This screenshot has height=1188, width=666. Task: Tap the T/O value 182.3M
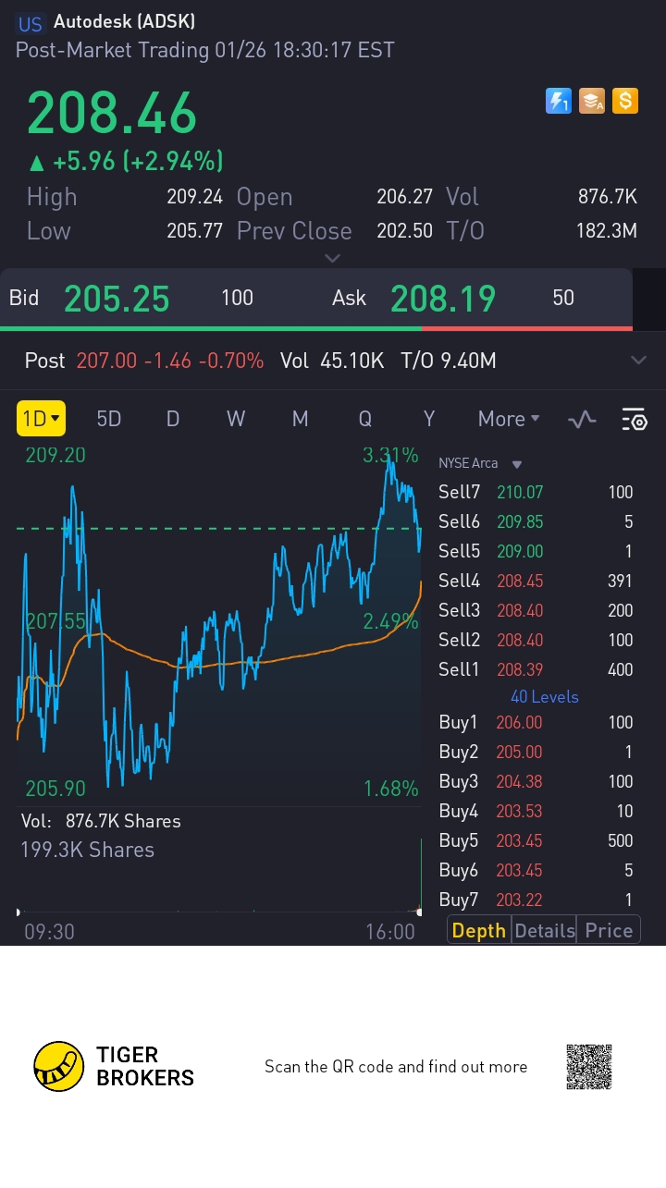tap(606, 231)
